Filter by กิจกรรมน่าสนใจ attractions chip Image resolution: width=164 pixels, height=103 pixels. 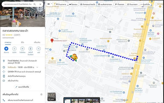click(x=88, y=4)
